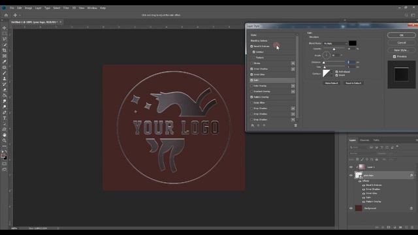Click the create new layer icon
Screen dimensions: 418x235
click(406, 227)
